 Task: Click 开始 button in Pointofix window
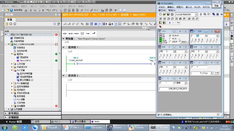point(216,6)
